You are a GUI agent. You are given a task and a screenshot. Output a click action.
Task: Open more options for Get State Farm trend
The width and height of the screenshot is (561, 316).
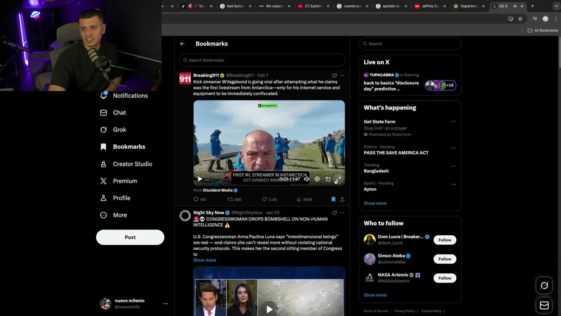tap(453, 122)
